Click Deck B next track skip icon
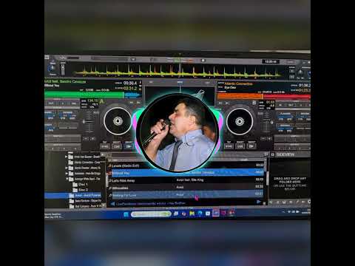This screenshot has height=266, width=355. tap(227, 103)
